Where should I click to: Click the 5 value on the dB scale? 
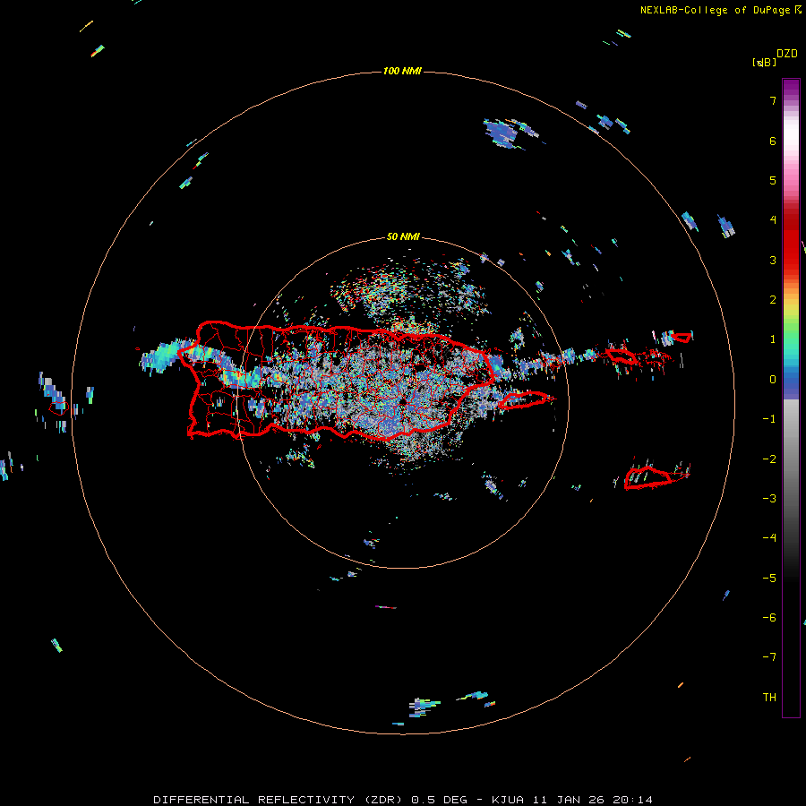click(x=773, y=180)
